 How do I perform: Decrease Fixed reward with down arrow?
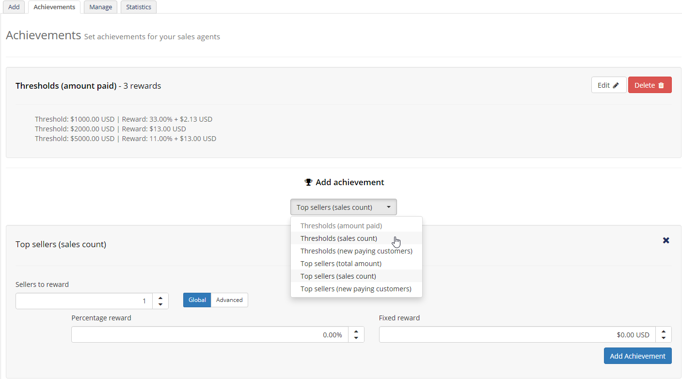click(664, 338)
